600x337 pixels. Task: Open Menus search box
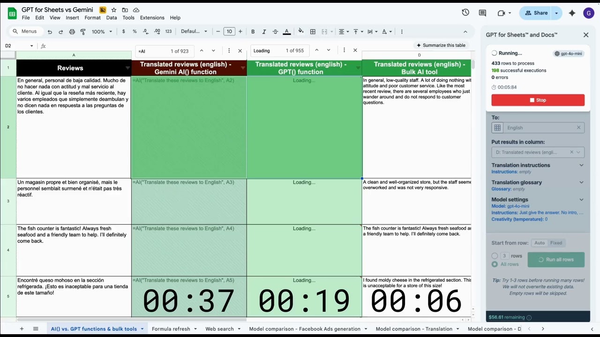[x=25, y=32]
